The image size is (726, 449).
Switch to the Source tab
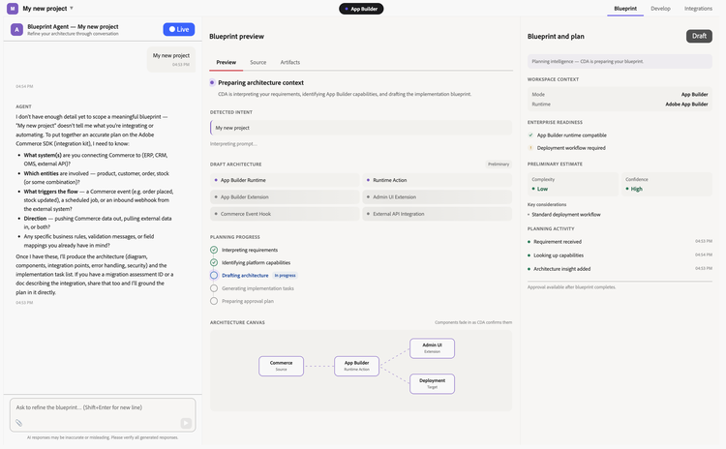pos(257,62)
